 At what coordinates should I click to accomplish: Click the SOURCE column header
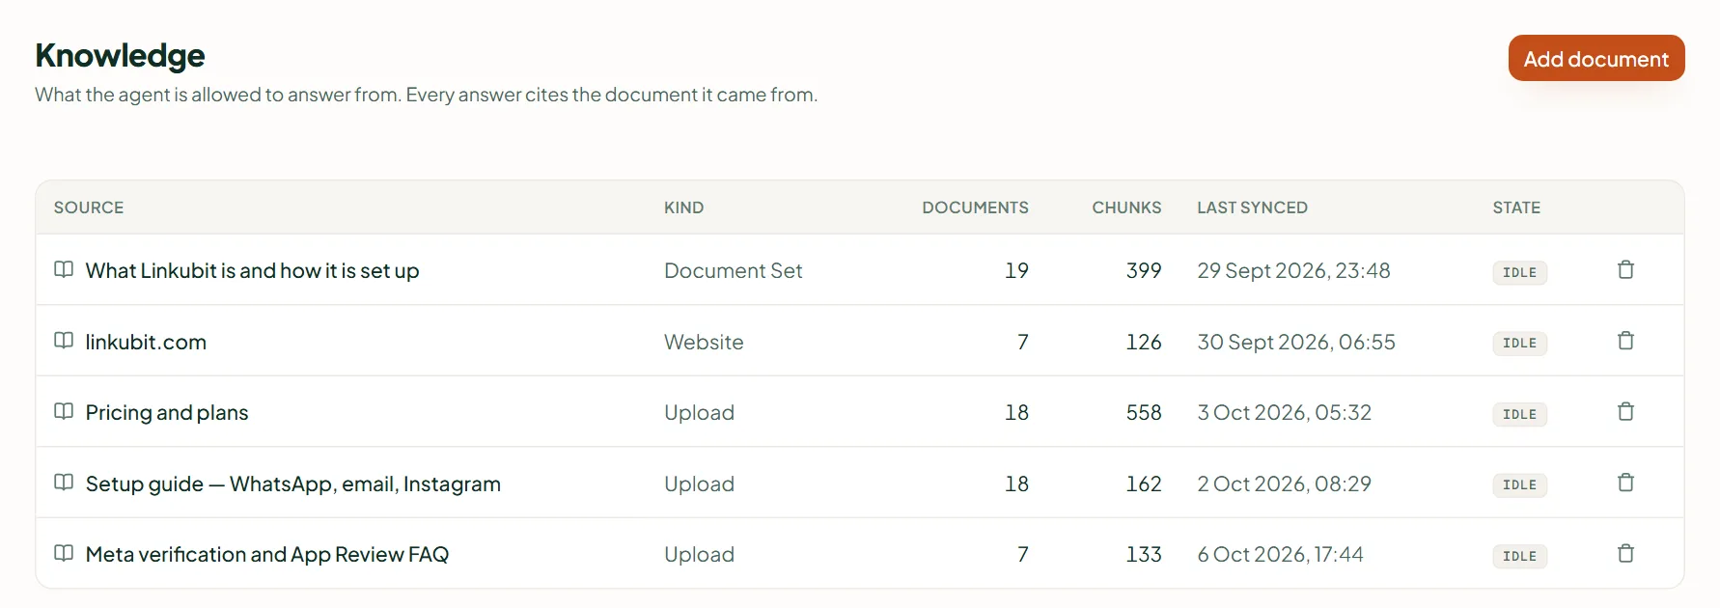click(89, 207)
